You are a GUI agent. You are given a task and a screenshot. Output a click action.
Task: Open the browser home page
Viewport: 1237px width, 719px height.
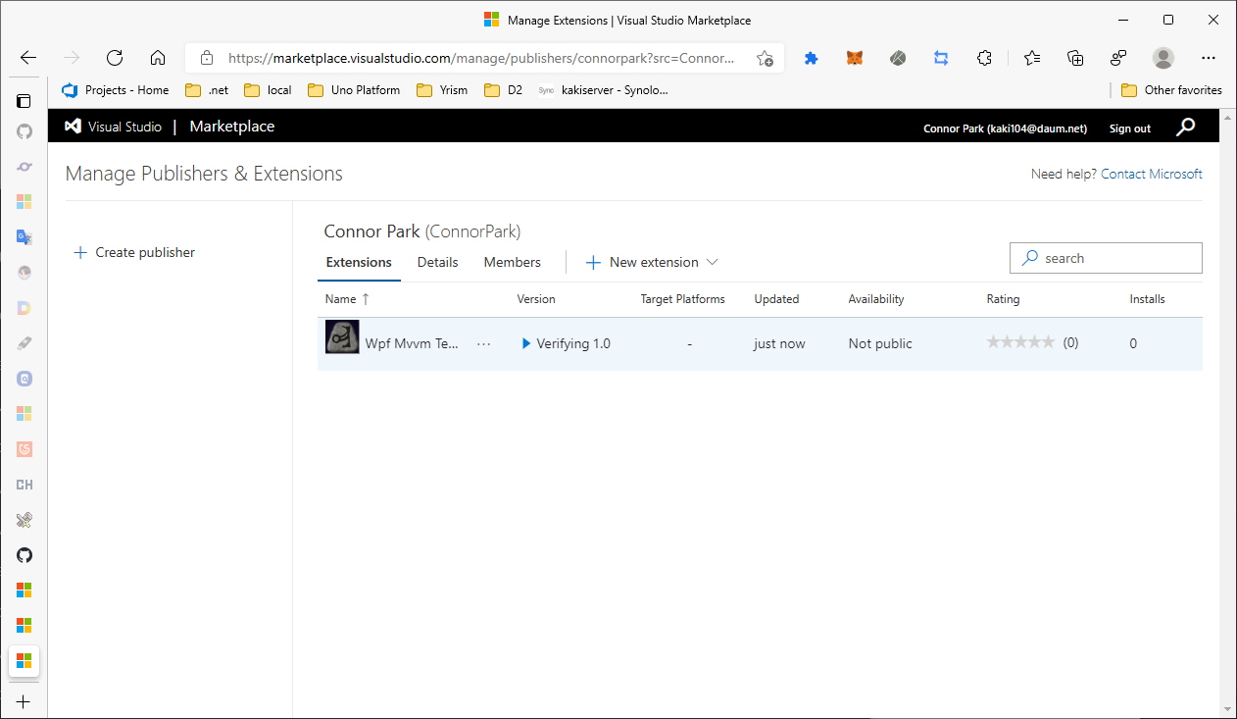click(158, 58)
